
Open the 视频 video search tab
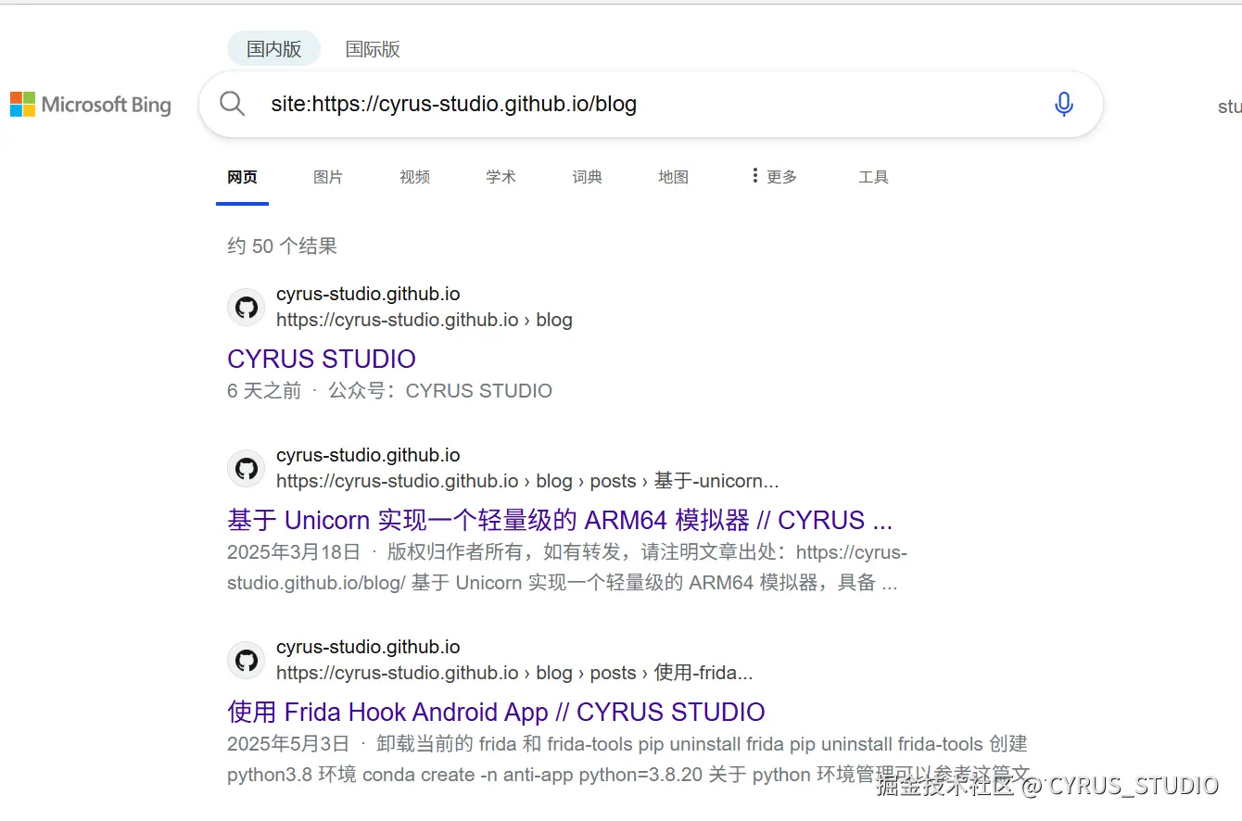[x=414, y=177]
